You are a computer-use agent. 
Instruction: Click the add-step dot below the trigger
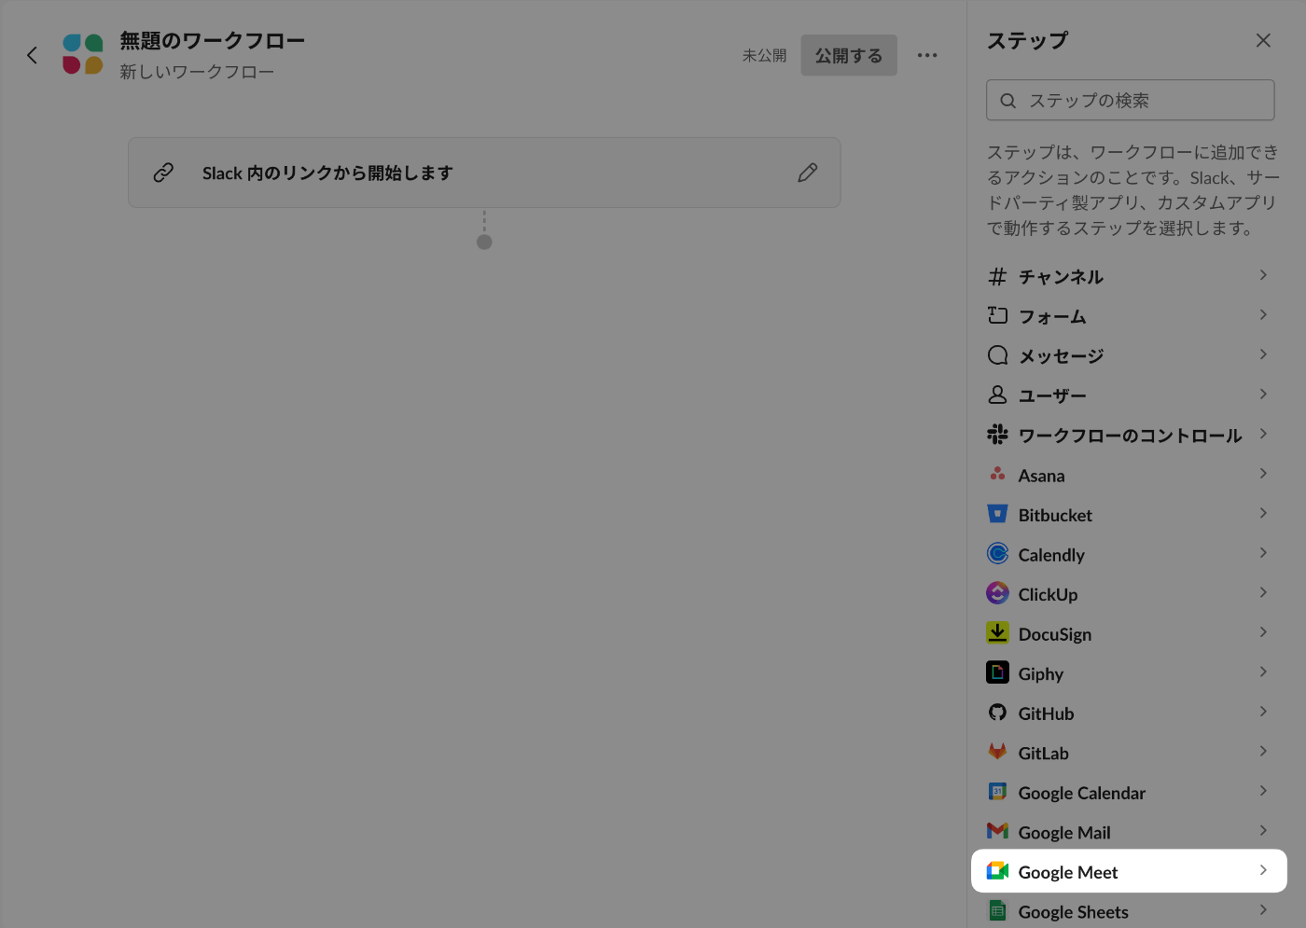[x=484, y=242]
